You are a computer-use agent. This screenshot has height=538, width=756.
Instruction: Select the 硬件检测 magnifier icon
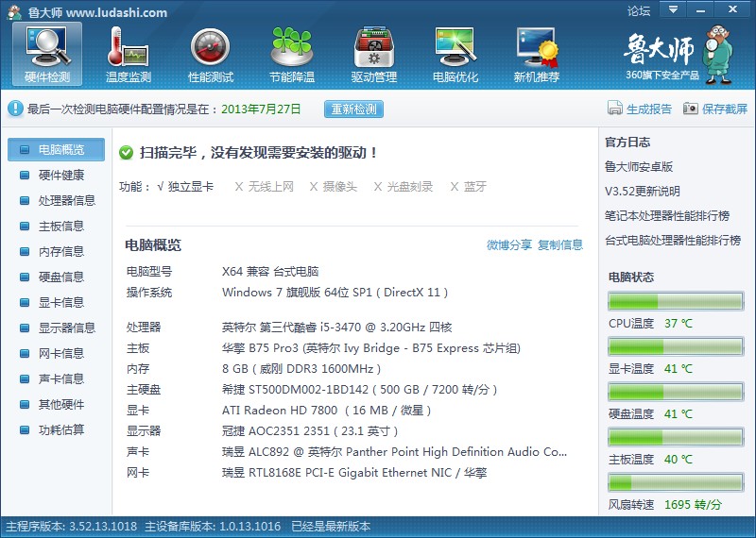[x=47, y=47]
